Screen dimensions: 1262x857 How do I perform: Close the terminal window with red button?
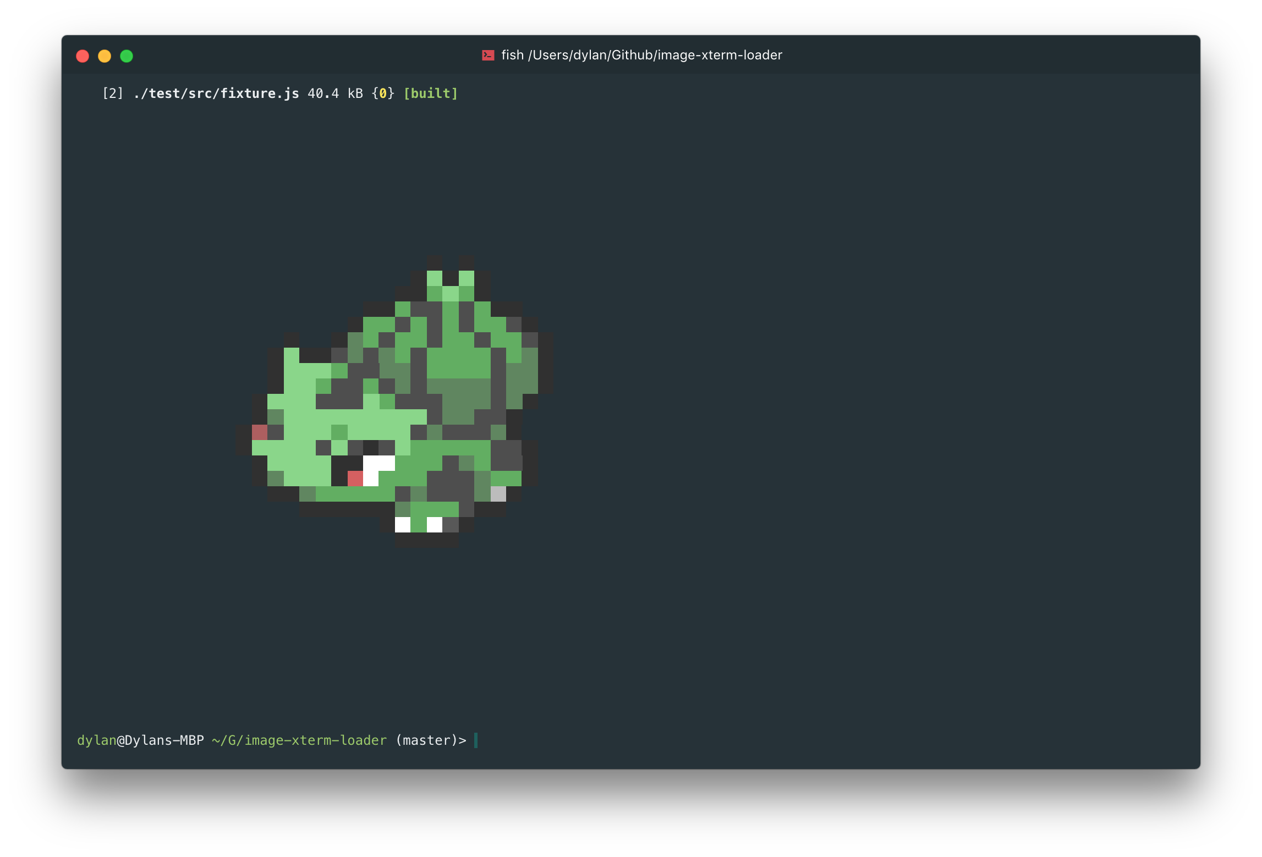coord(83,56)
